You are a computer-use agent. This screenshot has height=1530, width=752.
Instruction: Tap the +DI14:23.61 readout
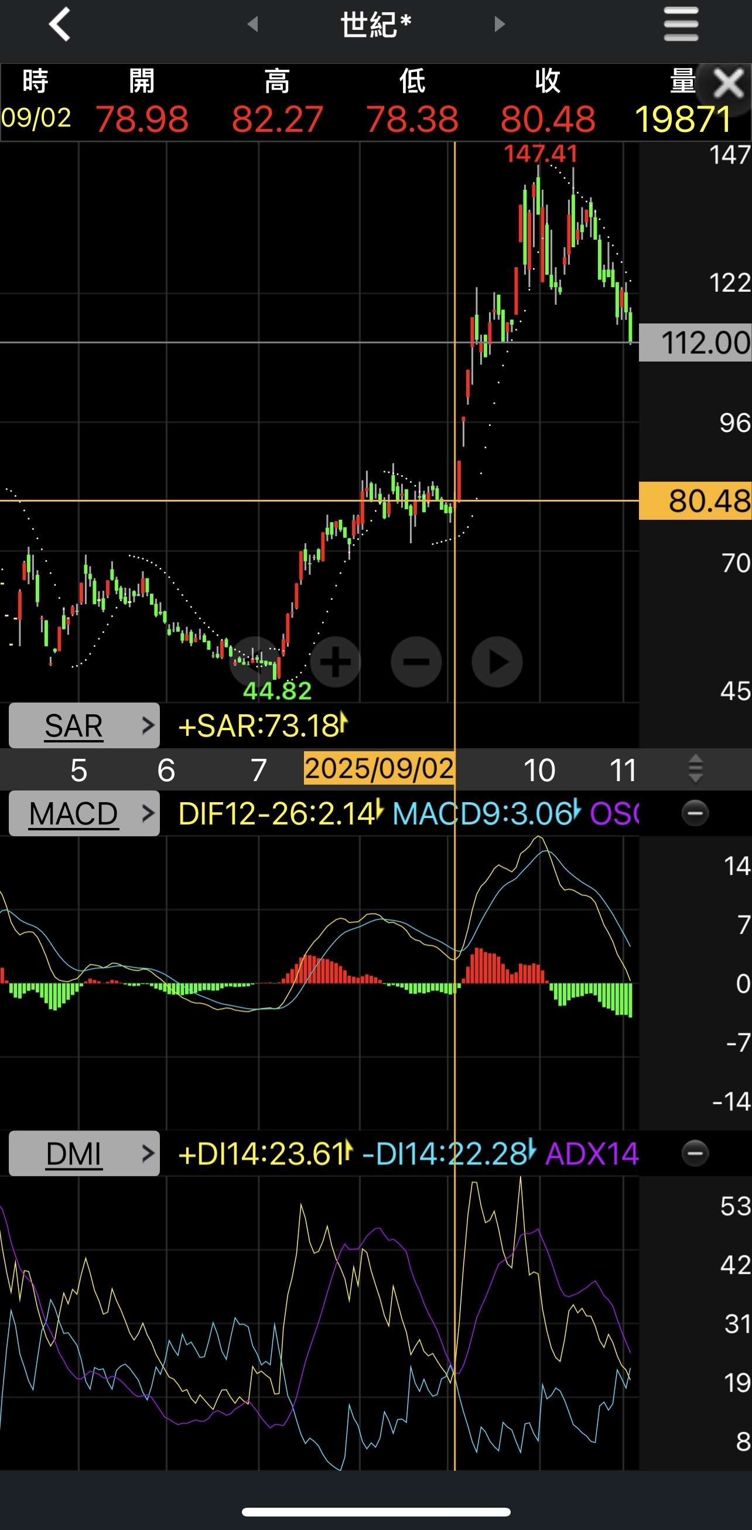pos(265,1153)
